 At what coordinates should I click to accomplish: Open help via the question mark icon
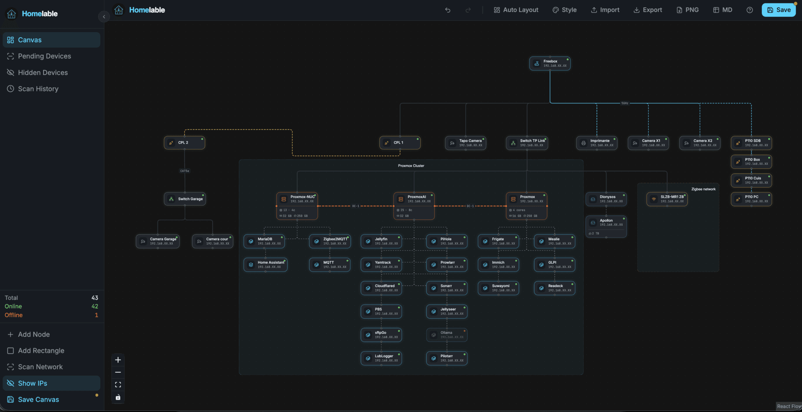click(x=749, y=10)
